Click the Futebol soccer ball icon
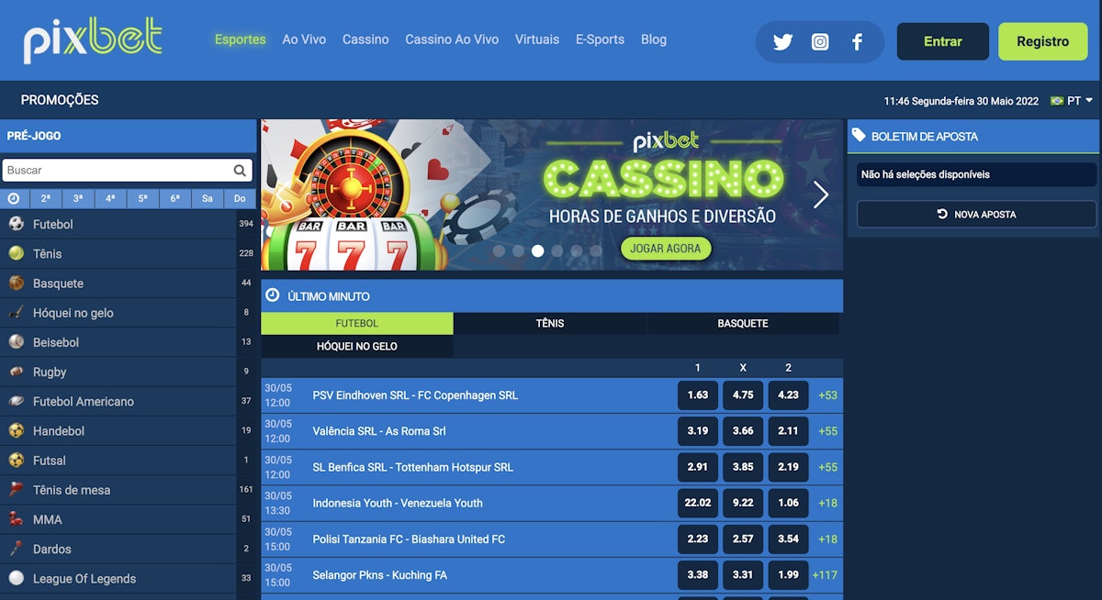Image resolution: width=1102 pixels, height=600 pixels. point(16,223)
